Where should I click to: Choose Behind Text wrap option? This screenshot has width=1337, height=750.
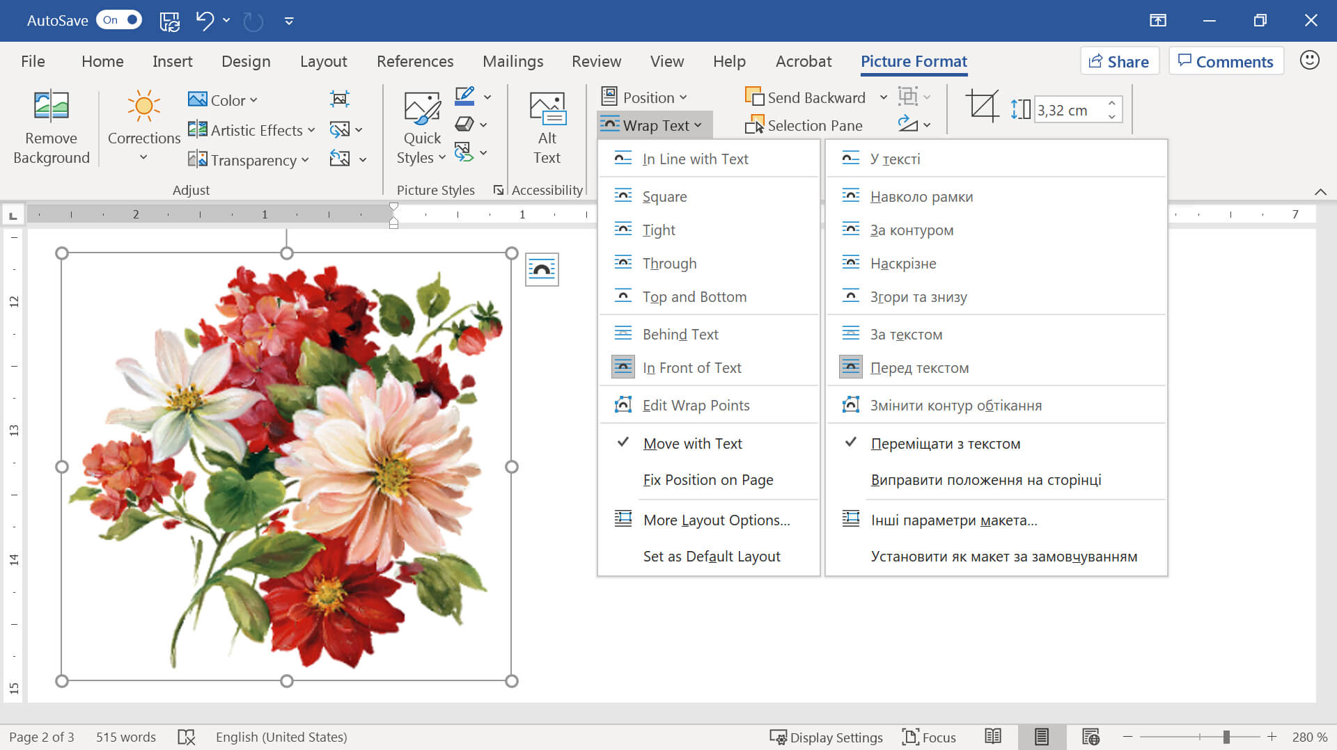pos(680,334)
